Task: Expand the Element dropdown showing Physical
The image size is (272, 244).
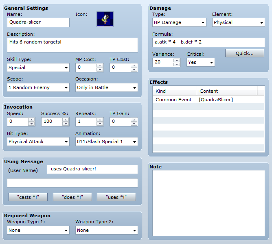Action: point(238,22)
